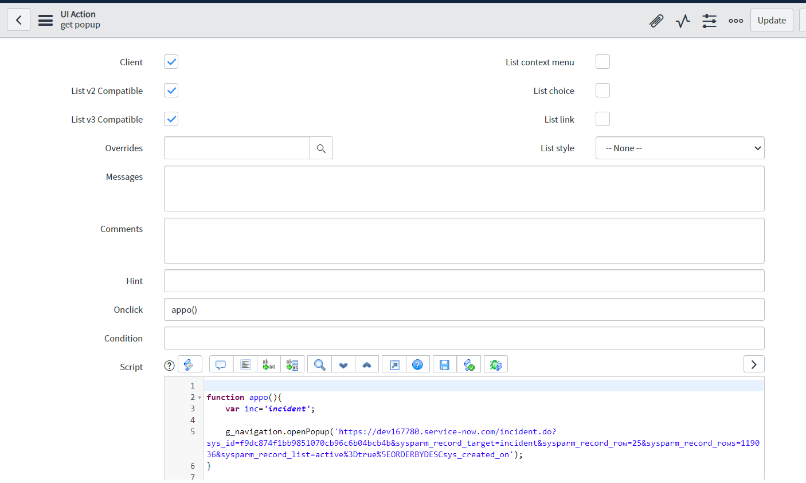Click the attachments paperclip icon
Image resolution: width=806 pixels, height=483 pixels.
(656, 21)
